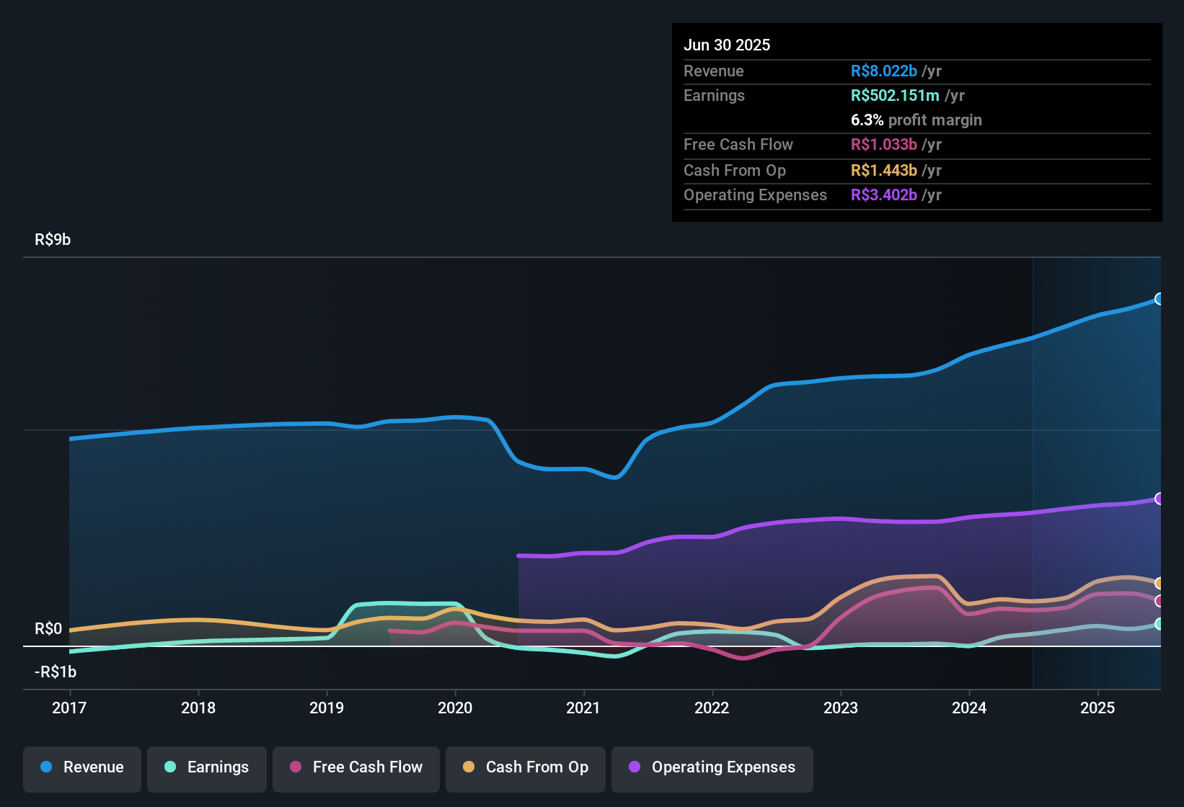Toggle the Revenue series visibility
Screen dimensions: 1184x807
coord(81,768)
